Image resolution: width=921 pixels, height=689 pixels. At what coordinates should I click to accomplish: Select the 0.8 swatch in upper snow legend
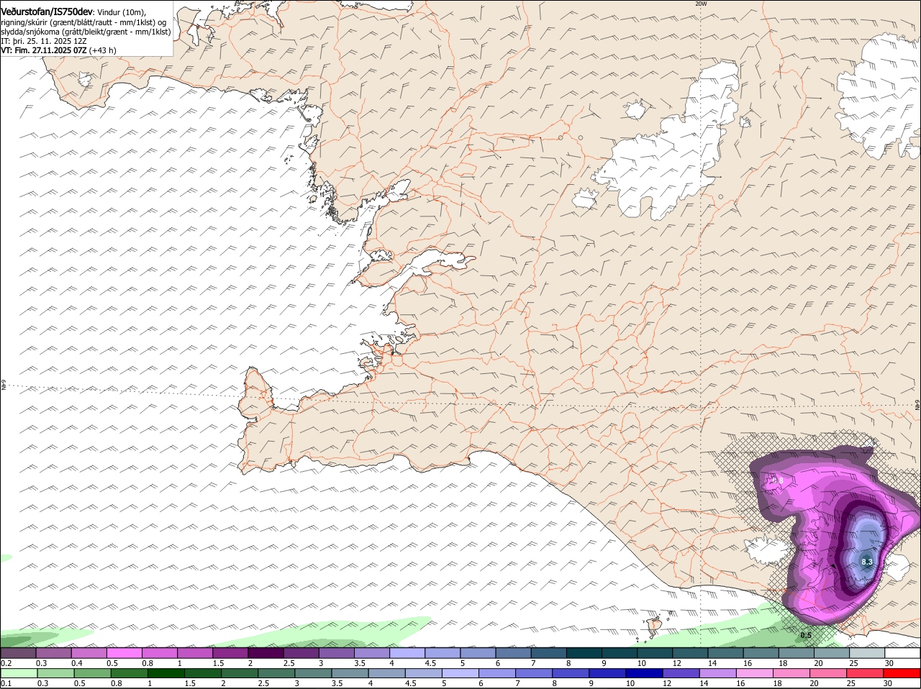[x=160, y=652]
